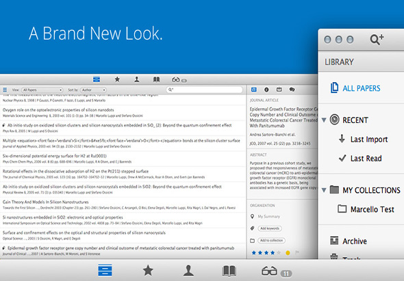Screen dimensions: 404x281
Task: Set rating to fifth star
Action: click(279, 253)
